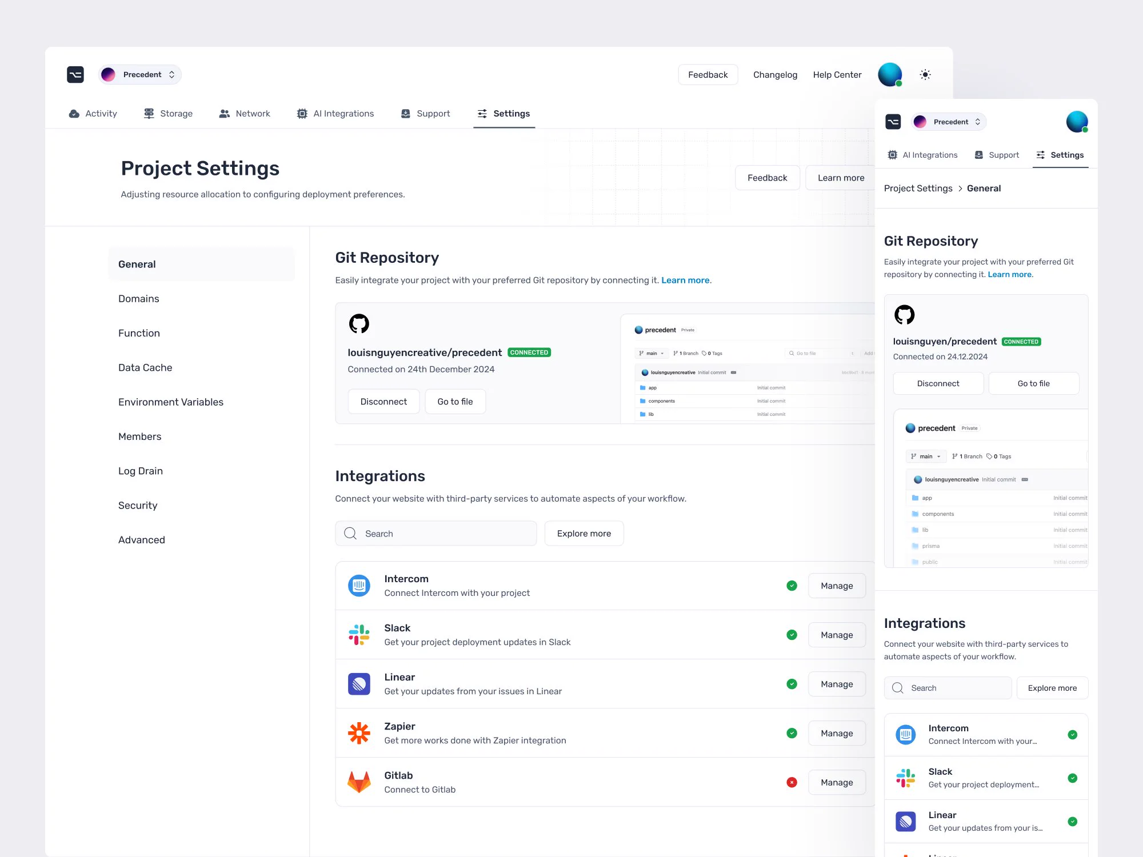Switch to the Activity tab
Viewport: 1143px width, 857px height.
point(93,114)
